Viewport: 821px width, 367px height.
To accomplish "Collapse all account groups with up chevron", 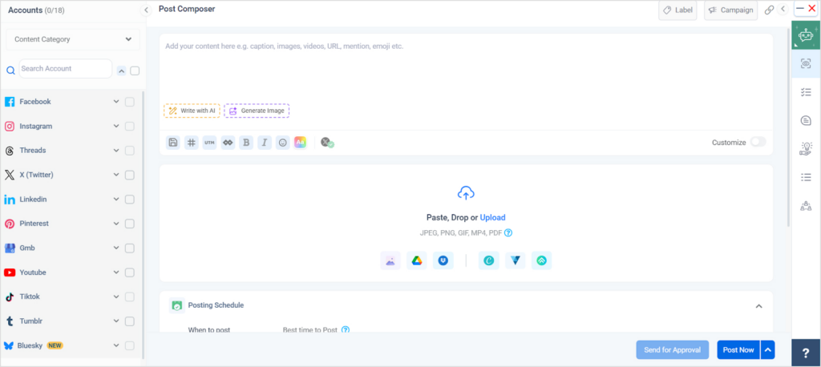I will pos(121,71).
